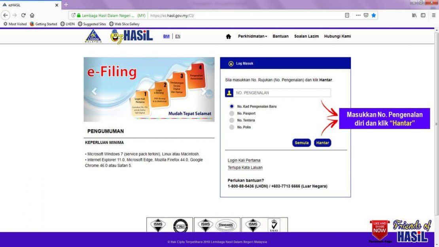Toggle Reader View in the address bar

pyautogui.click(x=347, y=15)
